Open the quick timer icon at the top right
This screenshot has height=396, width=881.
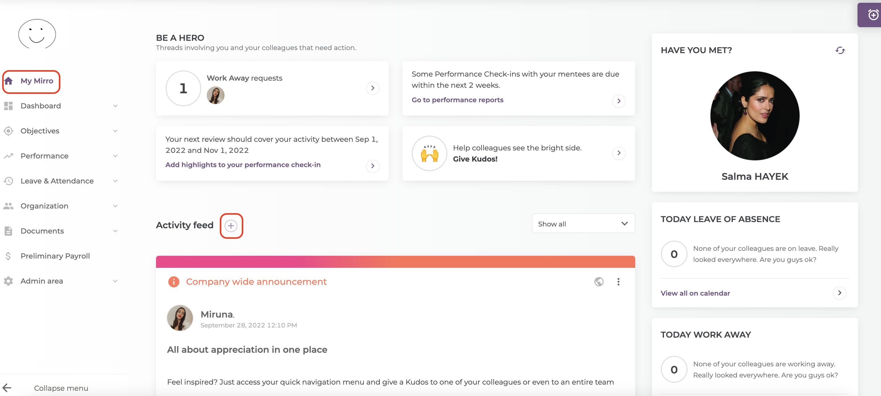click(873, 15)
